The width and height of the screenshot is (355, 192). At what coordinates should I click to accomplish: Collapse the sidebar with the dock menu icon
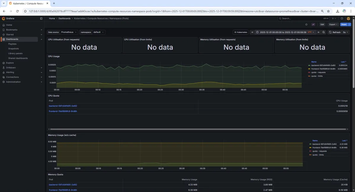click(x=41, y=18)
